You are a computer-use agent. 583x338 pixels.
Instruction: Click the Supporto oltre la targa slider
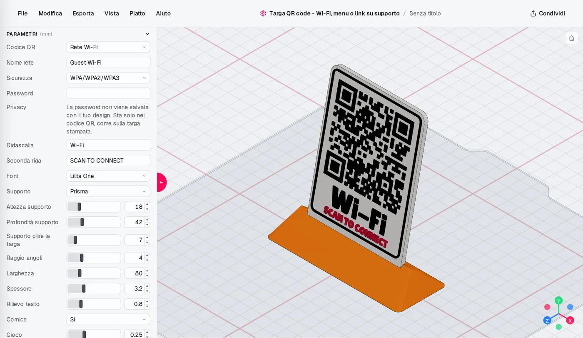[94, 240]
